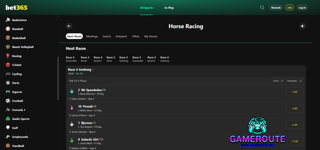Select the Baseball icon in sidebar
320x150 pixels.
tap(8, 29)
